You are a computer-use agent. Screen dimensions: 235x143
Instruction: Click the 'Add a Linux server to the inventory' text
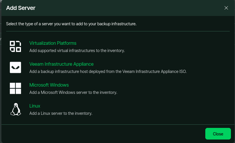click(x=61, y=113)
